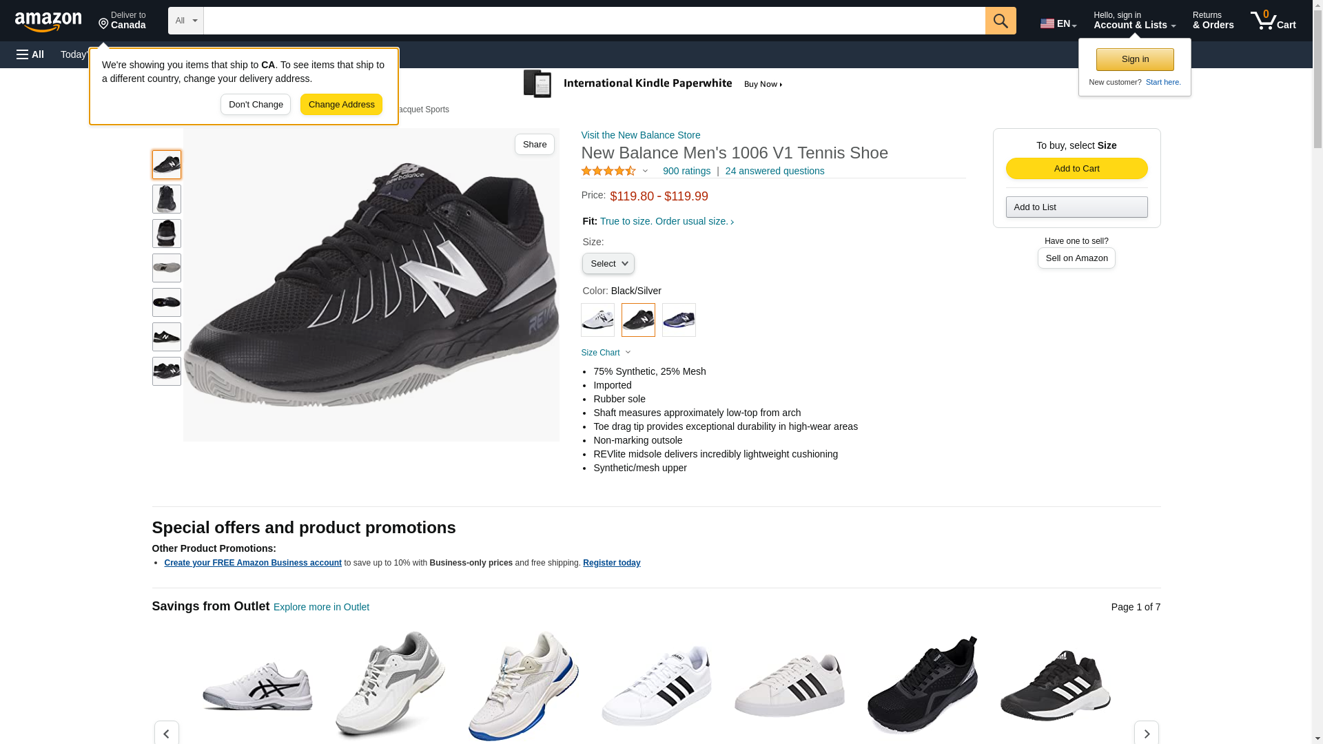Open the shopping cart
1323x744 pixels.
(1273, 21)
